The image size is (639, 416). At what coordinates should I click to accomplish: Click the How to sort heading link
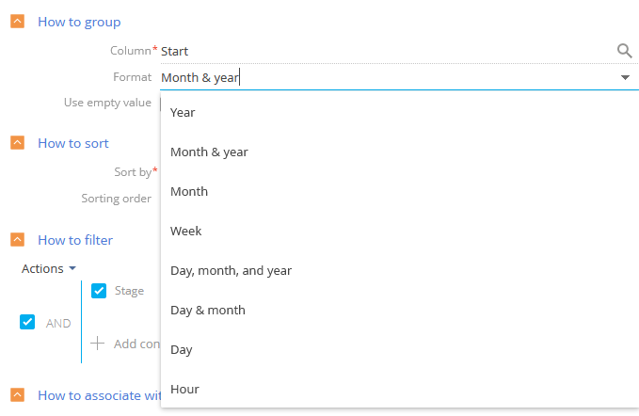click(x=73, y=143)
